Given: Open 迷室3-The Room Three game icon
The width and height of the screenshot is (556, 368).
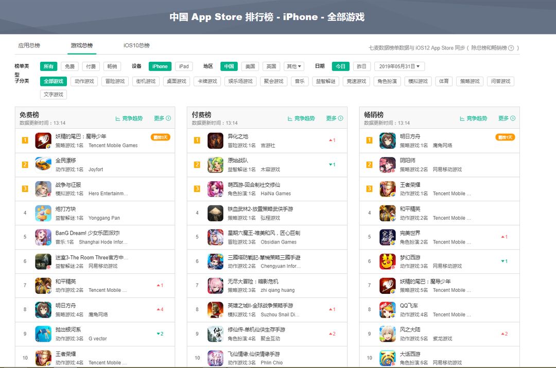Looking at the screenshot, I should 43,261.
